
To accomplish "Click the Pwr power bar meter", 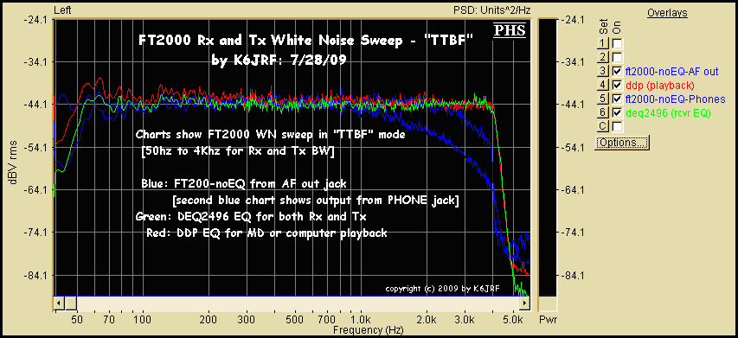I will point(547,157).
